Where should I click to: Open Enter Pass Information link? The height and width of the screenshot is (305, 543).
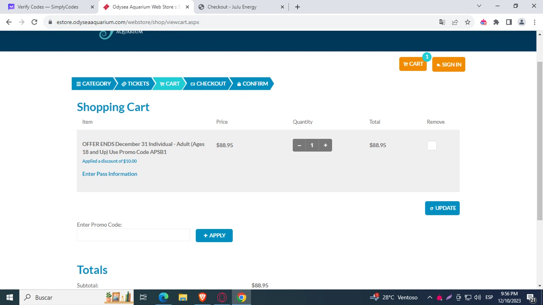[x=110, y=174]
